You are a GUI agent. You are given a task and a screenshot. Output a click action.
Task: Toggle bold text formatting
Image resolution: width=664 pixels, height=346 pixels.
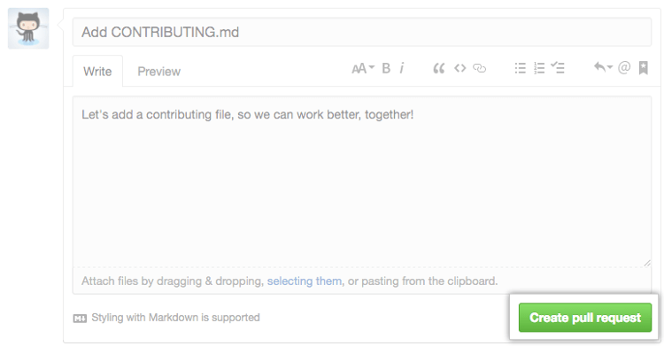(x=386, y=68)
